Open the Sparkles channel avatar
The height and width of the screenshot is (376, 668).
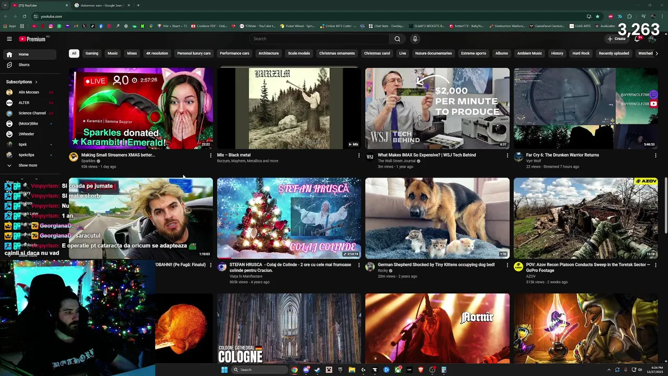[74, 157]
